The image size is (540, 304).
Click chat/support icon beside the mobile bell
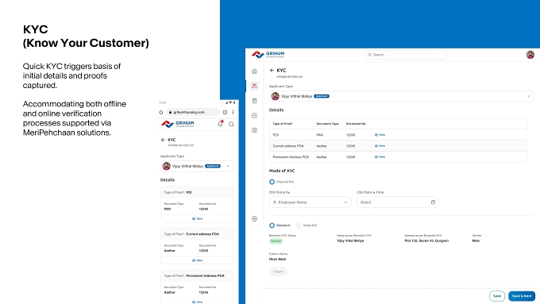pyautogui.click(x=231, y=124)
